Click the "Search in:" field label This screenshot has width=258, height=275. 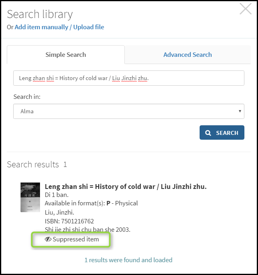(27, 97)
